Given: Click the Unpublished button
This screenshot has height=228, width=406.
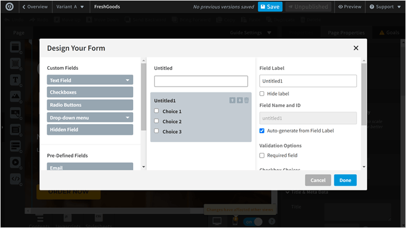Looking at the screenshot, I should click(309, 7).
